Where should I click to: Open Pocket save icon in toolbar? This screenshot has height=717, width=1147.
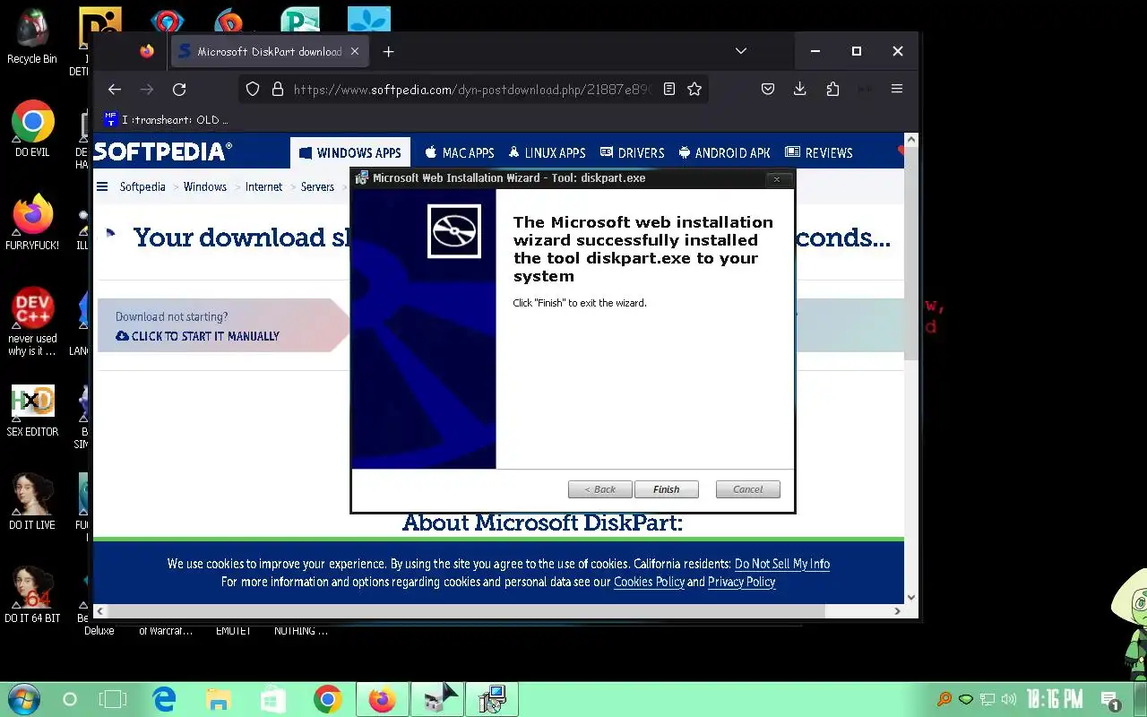click(x=768, y=89)
